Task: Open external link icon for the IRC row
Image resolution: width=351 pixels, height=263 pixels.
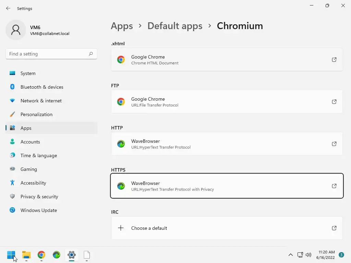Action: pyautogui.click(x=334, y=228)
